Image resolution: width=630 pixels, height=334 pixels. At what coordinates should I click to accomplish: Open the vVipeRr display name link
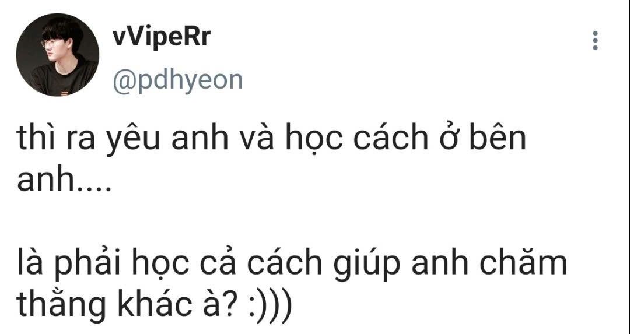tap(162, 37)
